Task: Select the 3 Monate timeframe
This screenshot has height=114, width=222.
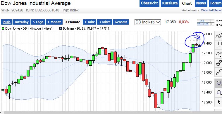Action: click(73, 22)
